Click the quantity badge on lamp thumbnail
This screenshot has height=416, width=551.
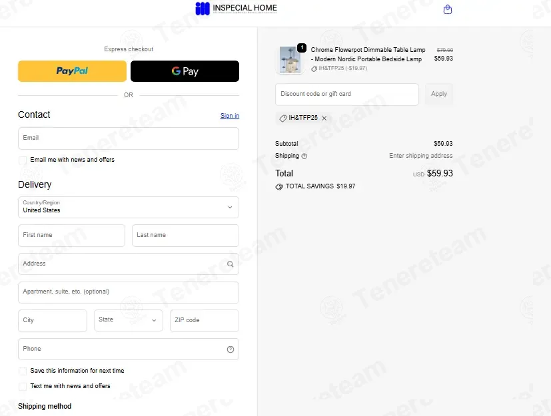pyautogui.click(x=302, y=48)
